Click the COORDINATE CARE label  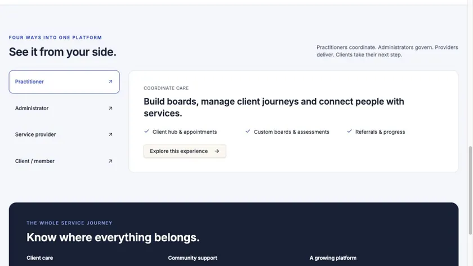tap(166, 88)
